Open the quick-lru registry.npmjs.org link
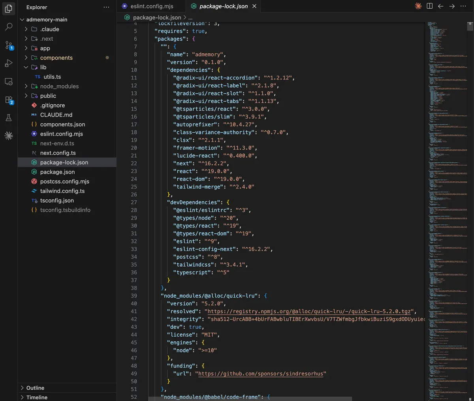This screenshot has width=474, height=401. [x=309, y=311]
